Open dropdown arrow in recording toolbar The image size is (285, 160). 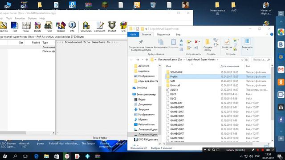[205, 150]
